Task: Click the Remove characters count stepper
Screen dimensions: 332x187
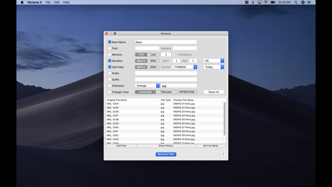Action: pyautogui.click(x=173, y=55)
